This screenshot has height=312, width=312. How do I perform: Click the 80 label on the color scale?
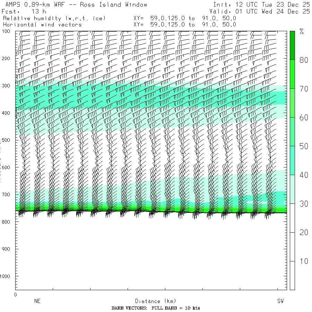coord(304,60)
